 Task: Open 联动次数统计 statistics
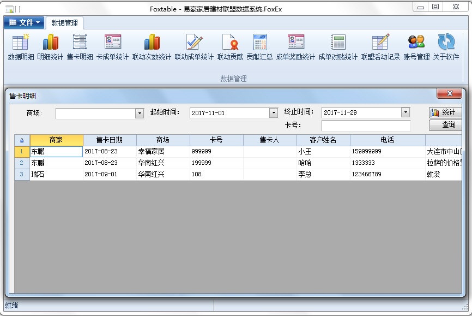[150, 46]
